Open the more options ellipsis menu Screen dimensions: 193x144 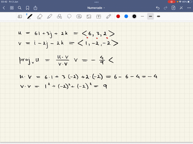(x=189, y=8)
